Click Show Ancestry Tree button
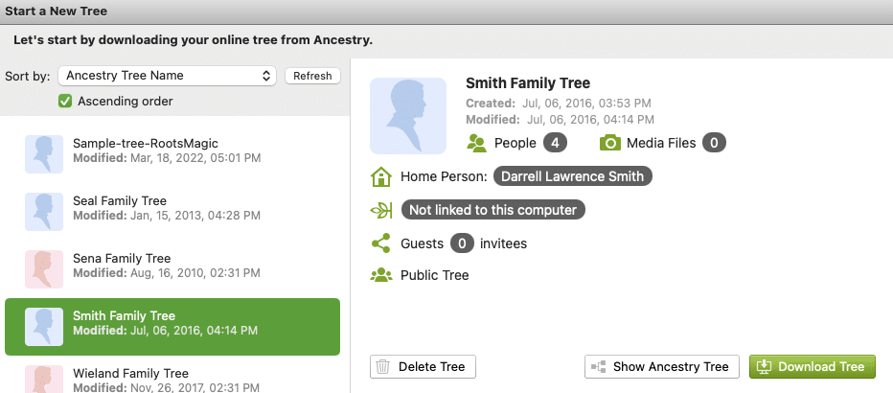This screenshot has height=393, width=893. coord(661,366)
